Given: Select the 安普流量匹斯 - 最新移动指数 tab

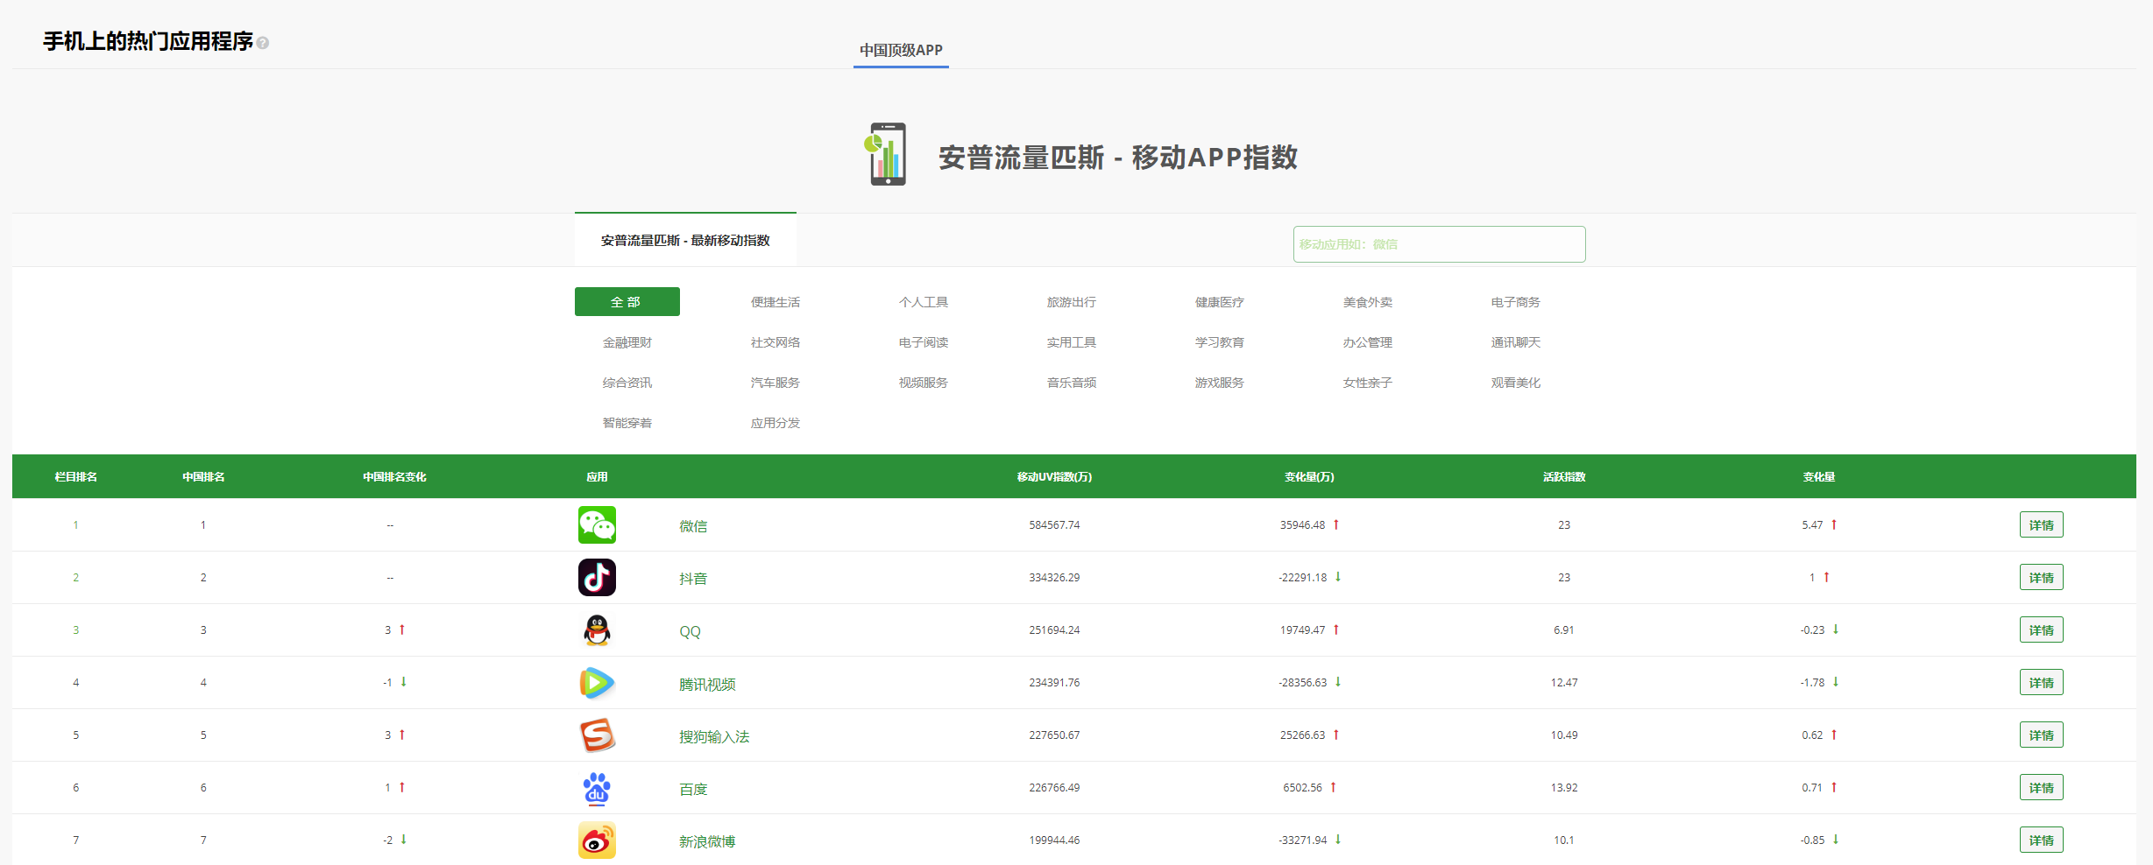Looking at the screenshot, I should pos(685,240).
